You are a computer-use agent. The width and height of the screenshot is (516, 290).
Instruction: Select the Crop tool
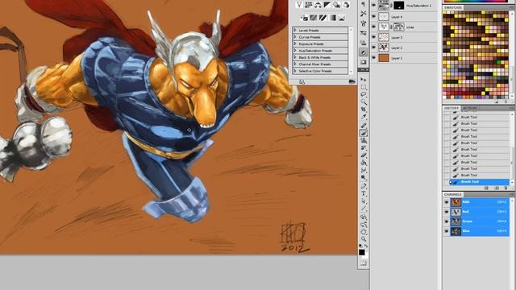point(364,110)
